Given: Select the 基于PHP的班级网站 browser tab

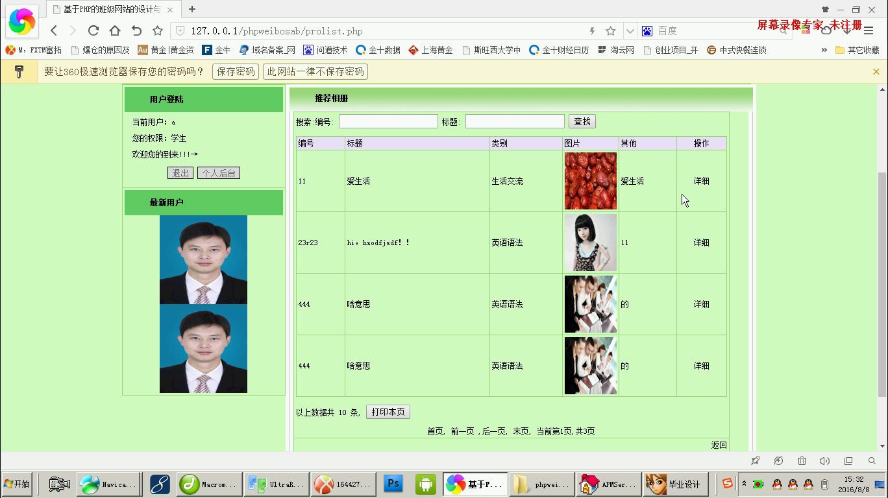Looking at the screenshot, I should [114, 10].
